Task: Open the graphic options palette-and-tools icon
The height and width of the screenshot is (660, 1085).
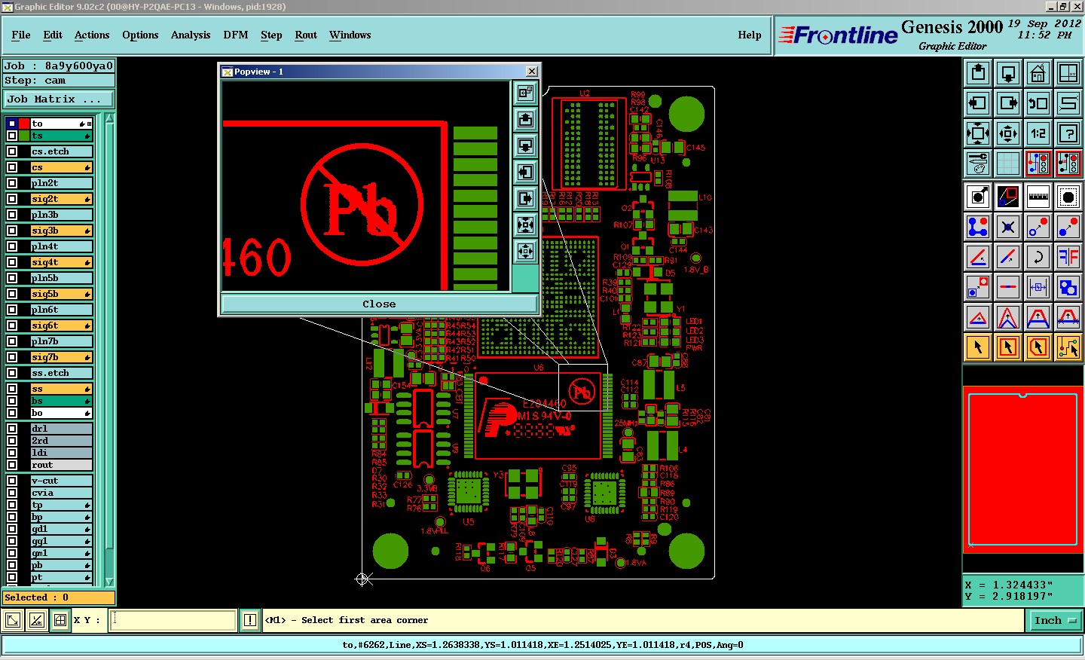Action: [978, 163]
